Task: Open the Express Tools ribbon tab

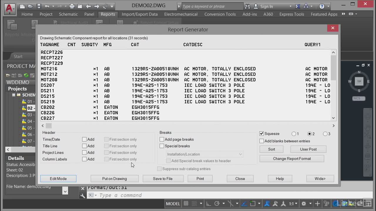Action: coord(292,14)
